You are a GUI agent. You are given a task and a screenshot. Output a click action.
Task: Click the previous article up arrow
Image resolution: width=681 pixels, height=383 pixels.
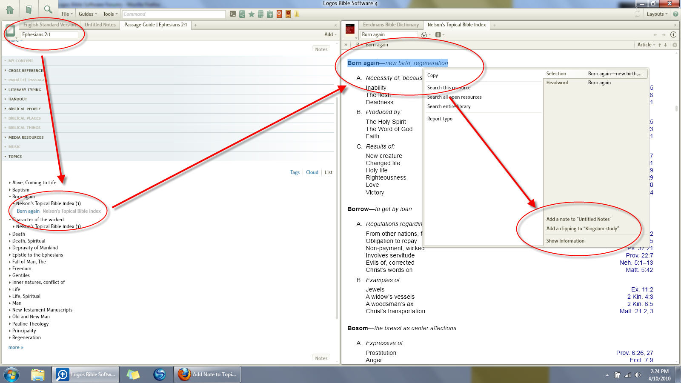point(660,45)
